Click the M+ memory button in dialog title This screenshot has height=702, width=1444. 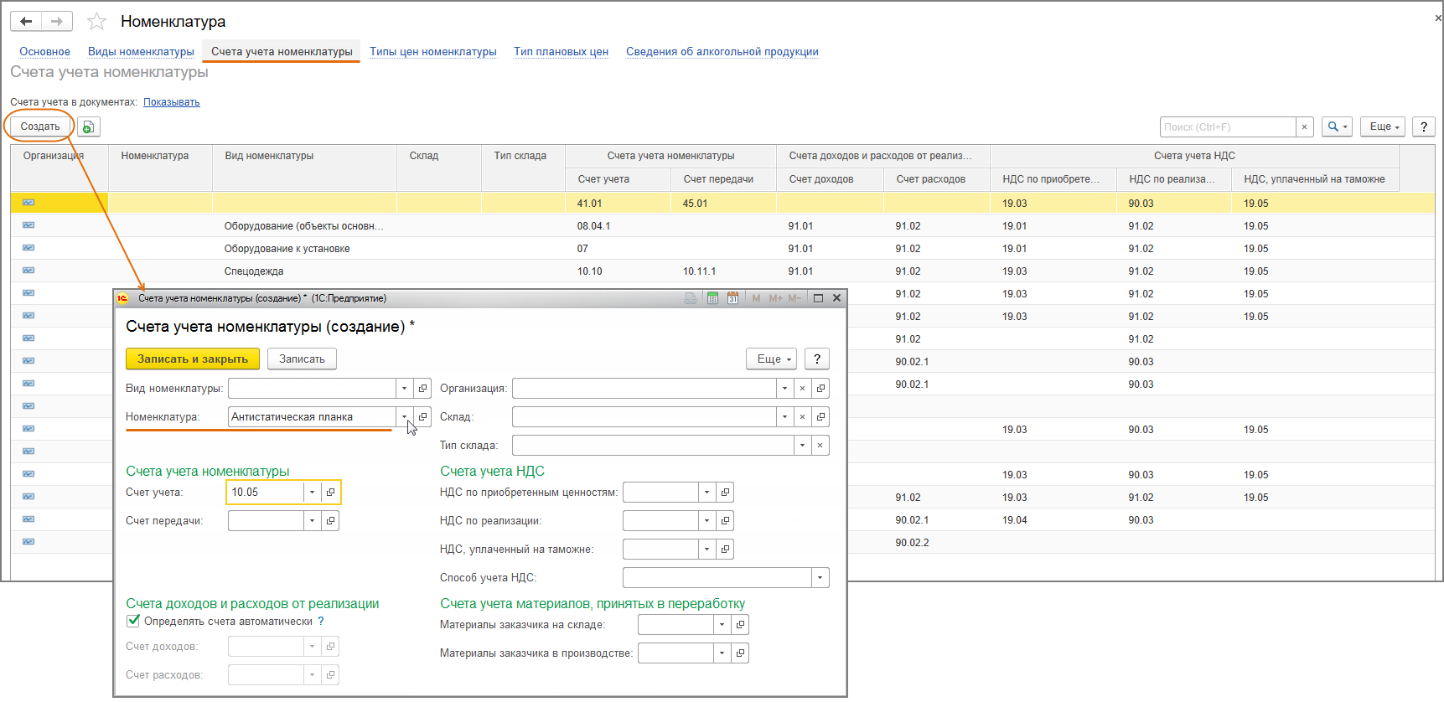click(775, 298)
